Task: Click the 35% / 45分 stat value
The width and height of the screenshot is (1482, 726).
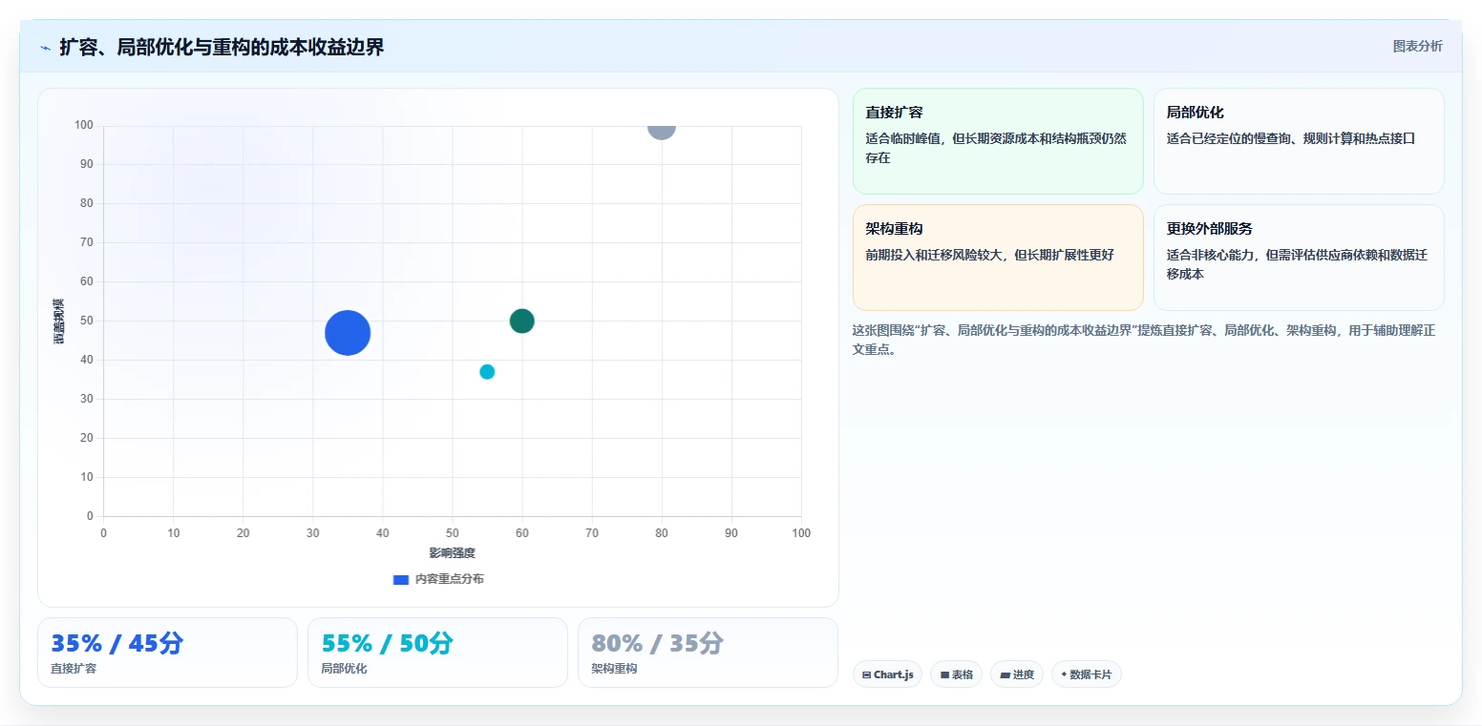Action: (x=117, y=644)
